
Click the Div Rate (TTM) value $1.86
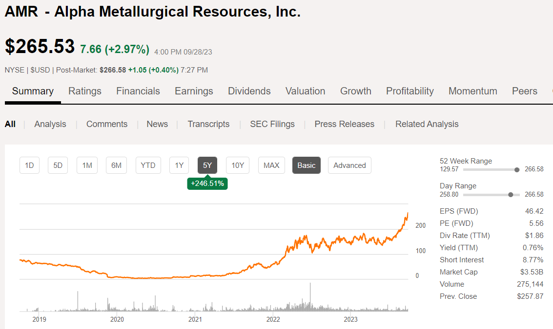534,236
